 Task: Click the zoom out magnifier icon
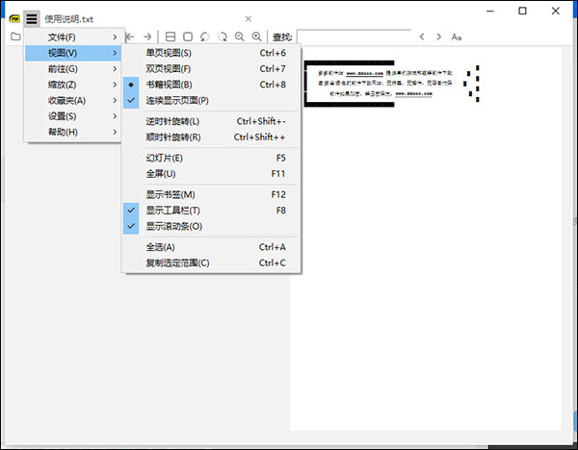coord(240,37)
